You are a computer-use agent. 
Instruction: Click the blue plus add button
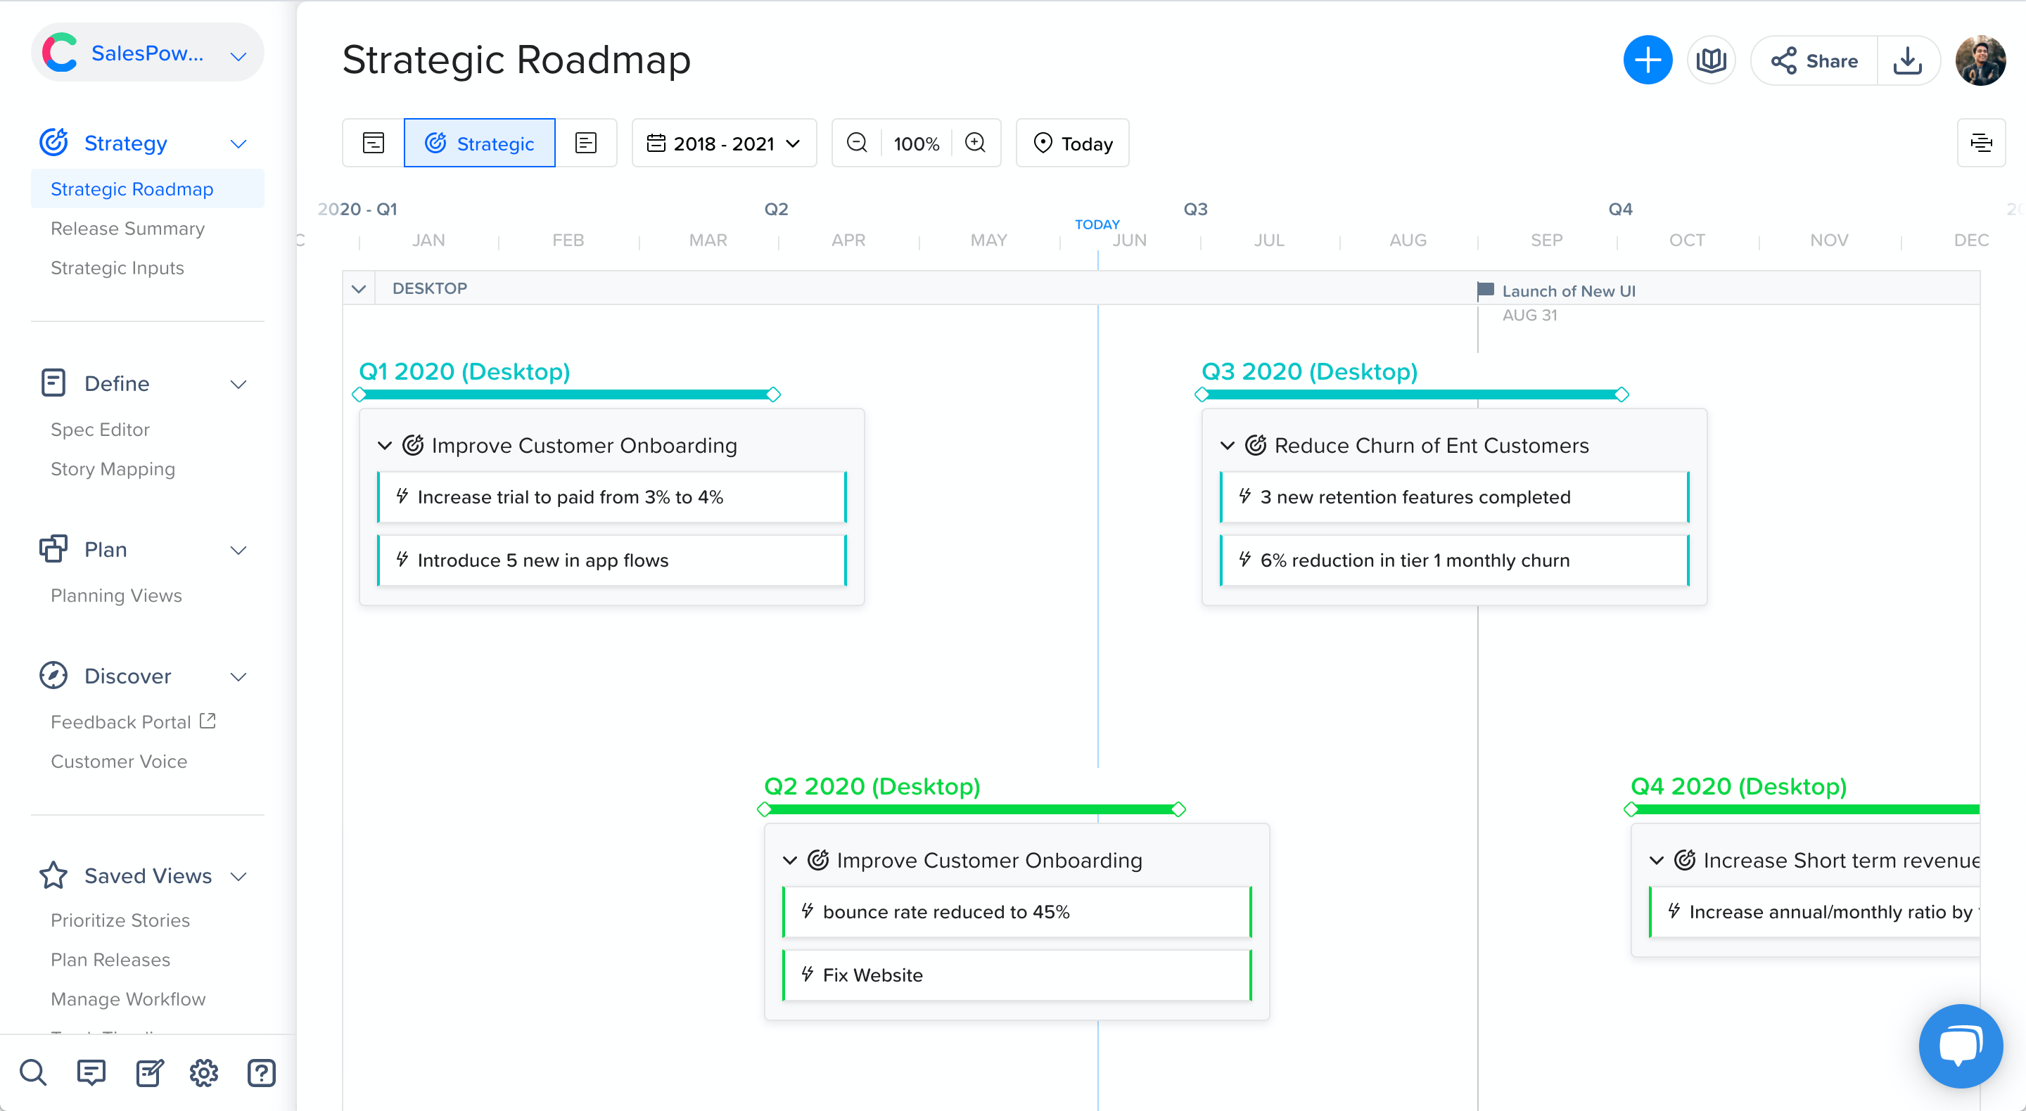click(1647, 60)
